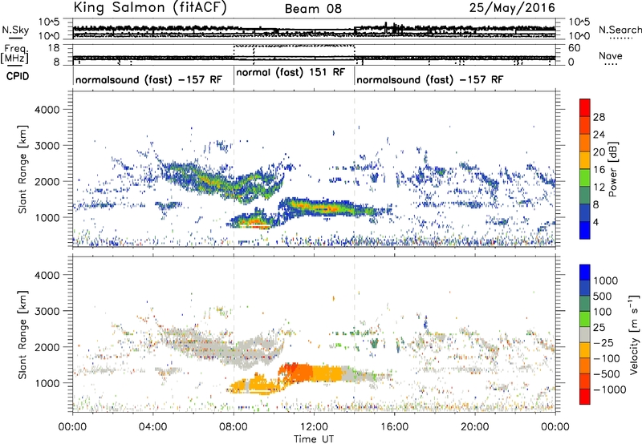Click the 'normal (fast) 151 RF' label
This screenshot has width=642, height=444.
point(291,73)
